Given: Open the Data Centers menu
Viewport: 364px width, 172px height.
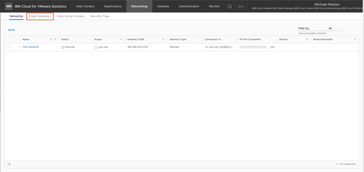Looking at the screenshot, I should coord(84,6).
